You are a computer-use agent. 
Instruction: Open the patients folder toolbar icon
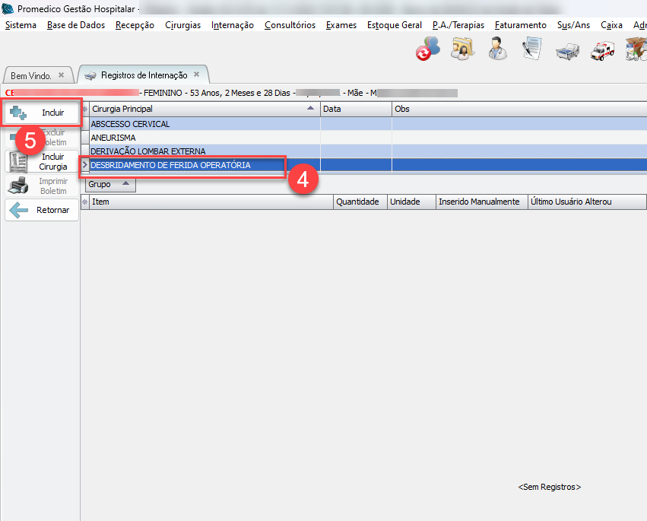462,49
